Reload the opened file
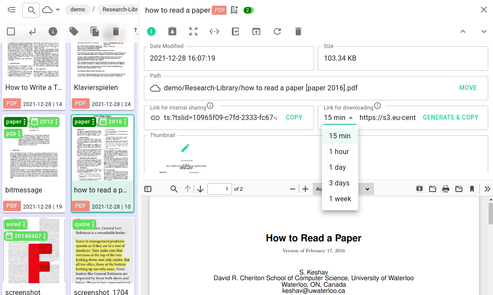Screen dimensions: 493x295 pyautogui.click(x=277, y=31)
